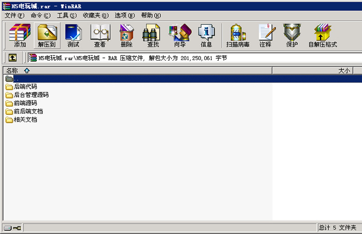Viewport: 362px width, 234px height.
Task: Click the 测试 (Test) toolbar icon
Action: 73,35
